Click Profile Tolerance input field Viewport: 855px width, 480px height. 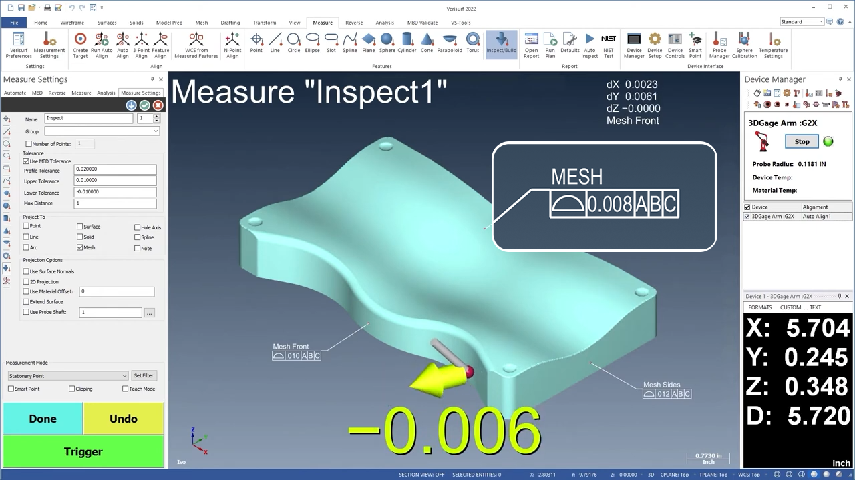(116, 169)
